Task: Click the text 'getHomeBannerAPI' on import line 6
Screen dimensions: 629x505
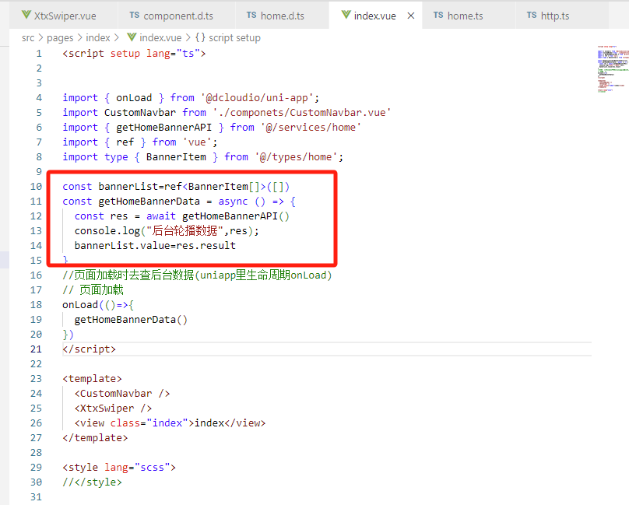Action: 163,128
